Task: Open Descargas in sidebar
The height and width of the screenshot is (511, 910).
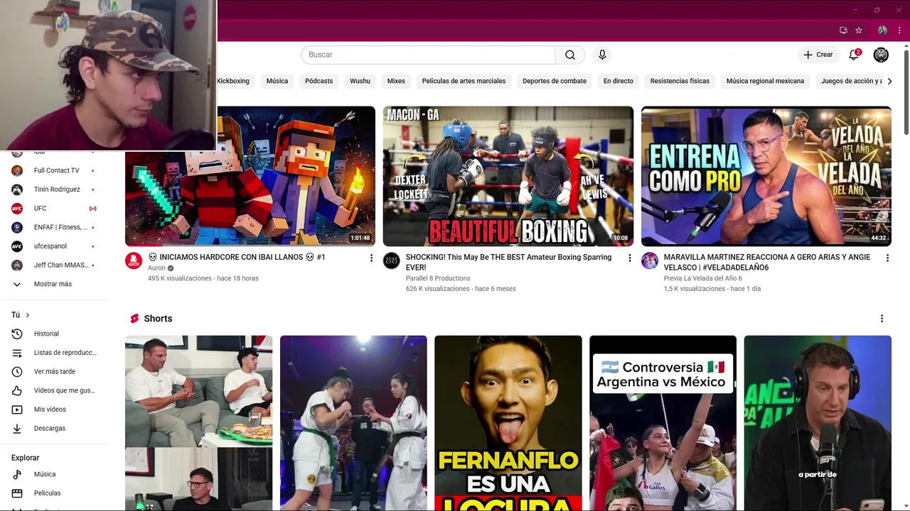Action: (x=54, y=428)
